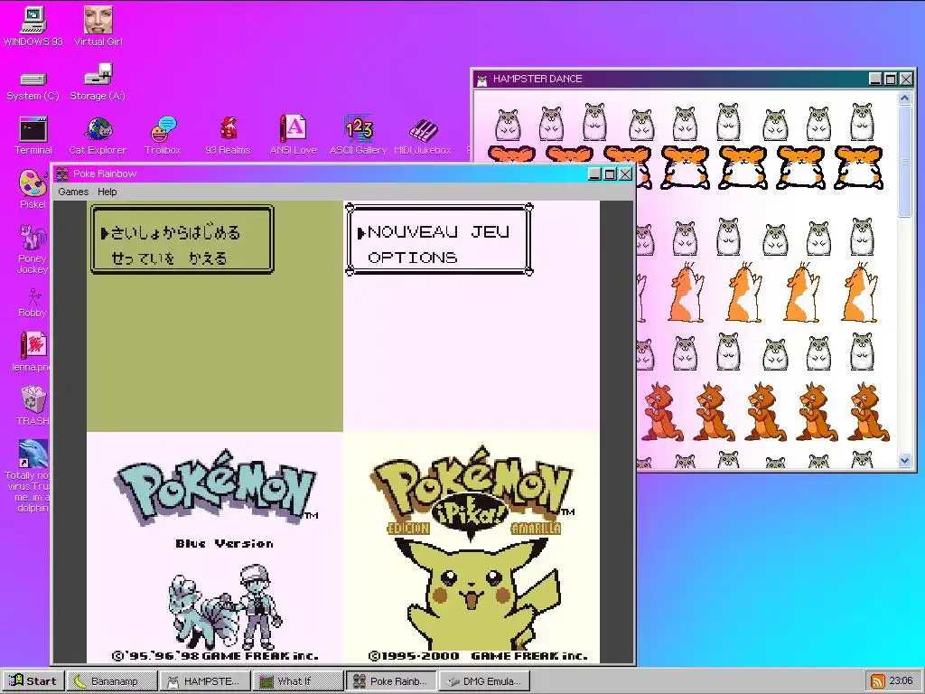925x694 pixels.
Task: Switch to Poke Rainb... taskbar button
Action: click(392, 680)
